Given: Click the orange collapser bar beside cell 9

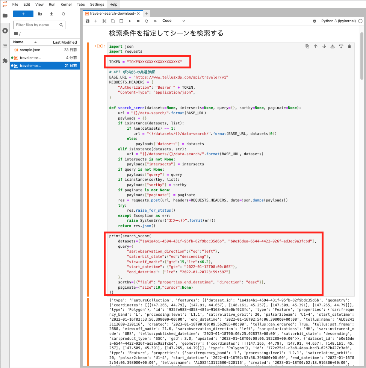Looking at the screenshot, I should 88,169.
